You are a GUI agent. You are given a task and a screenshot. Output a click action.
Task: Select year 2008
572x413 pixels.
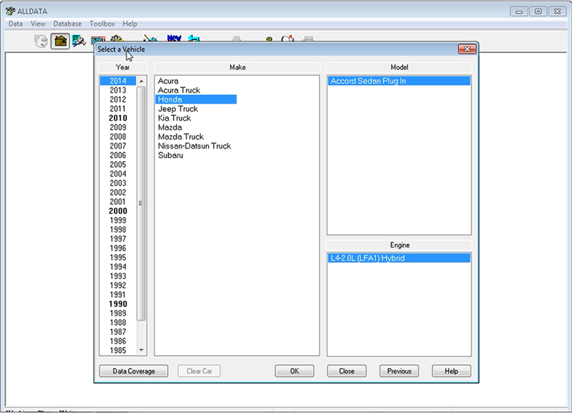pyautogui.click(x=118, y=136)
